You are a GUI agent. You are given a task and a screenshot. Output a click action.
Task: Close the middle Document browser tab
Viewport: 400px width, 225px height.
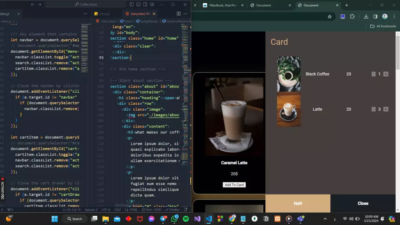click(290, 5)
